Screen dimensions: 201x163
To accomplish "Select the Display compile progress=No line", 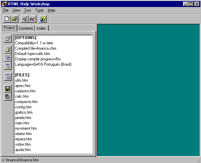I will (x=38, y=59).
